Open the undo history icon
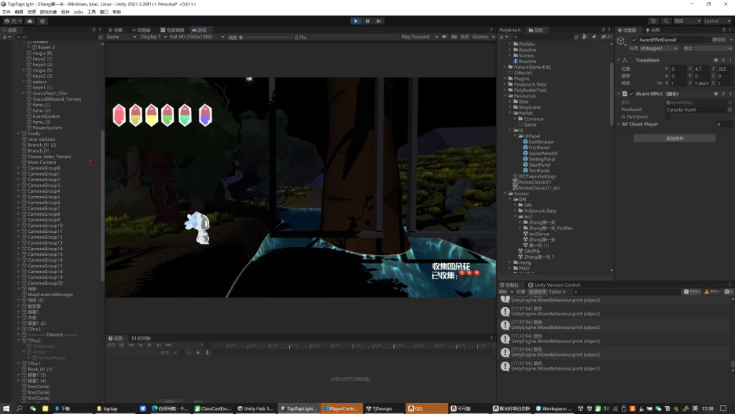The image size is (735, 414). click(x=654, y=21)
